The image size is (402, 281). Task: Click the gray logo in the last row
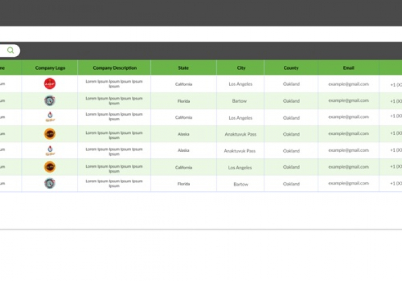point(50,184)
